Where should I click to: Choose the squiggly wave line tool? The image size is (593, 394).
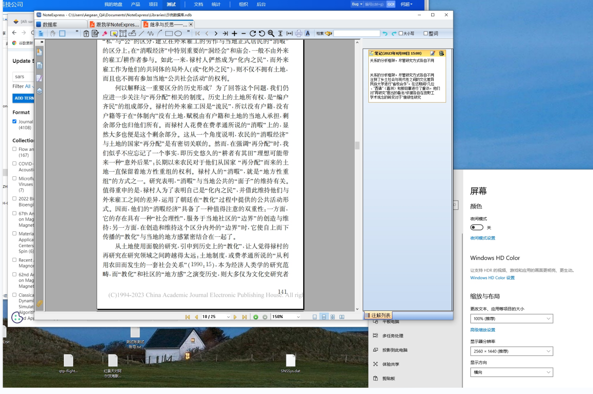(151, 33)
